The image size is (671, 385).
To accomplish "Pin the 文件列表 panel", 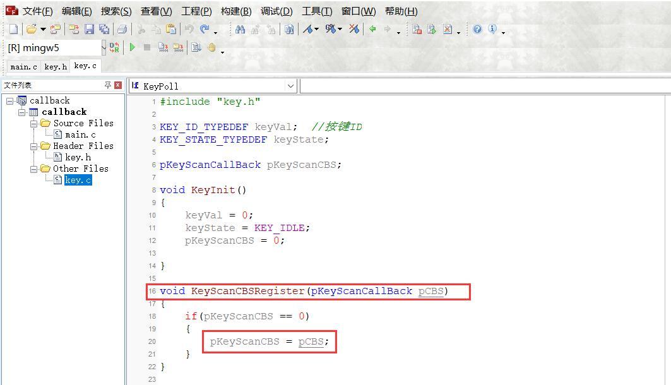I will (107, 85).
